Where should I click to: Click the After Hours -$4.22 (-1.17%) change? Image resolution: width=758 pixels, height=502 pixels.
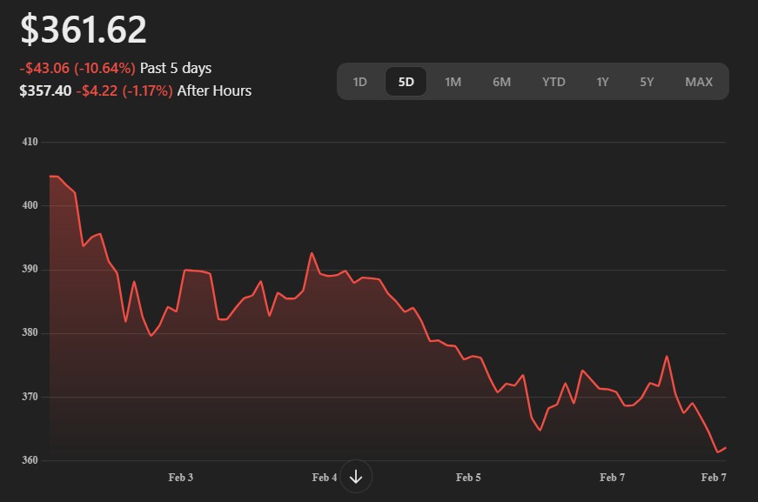[x=124, y=90]
